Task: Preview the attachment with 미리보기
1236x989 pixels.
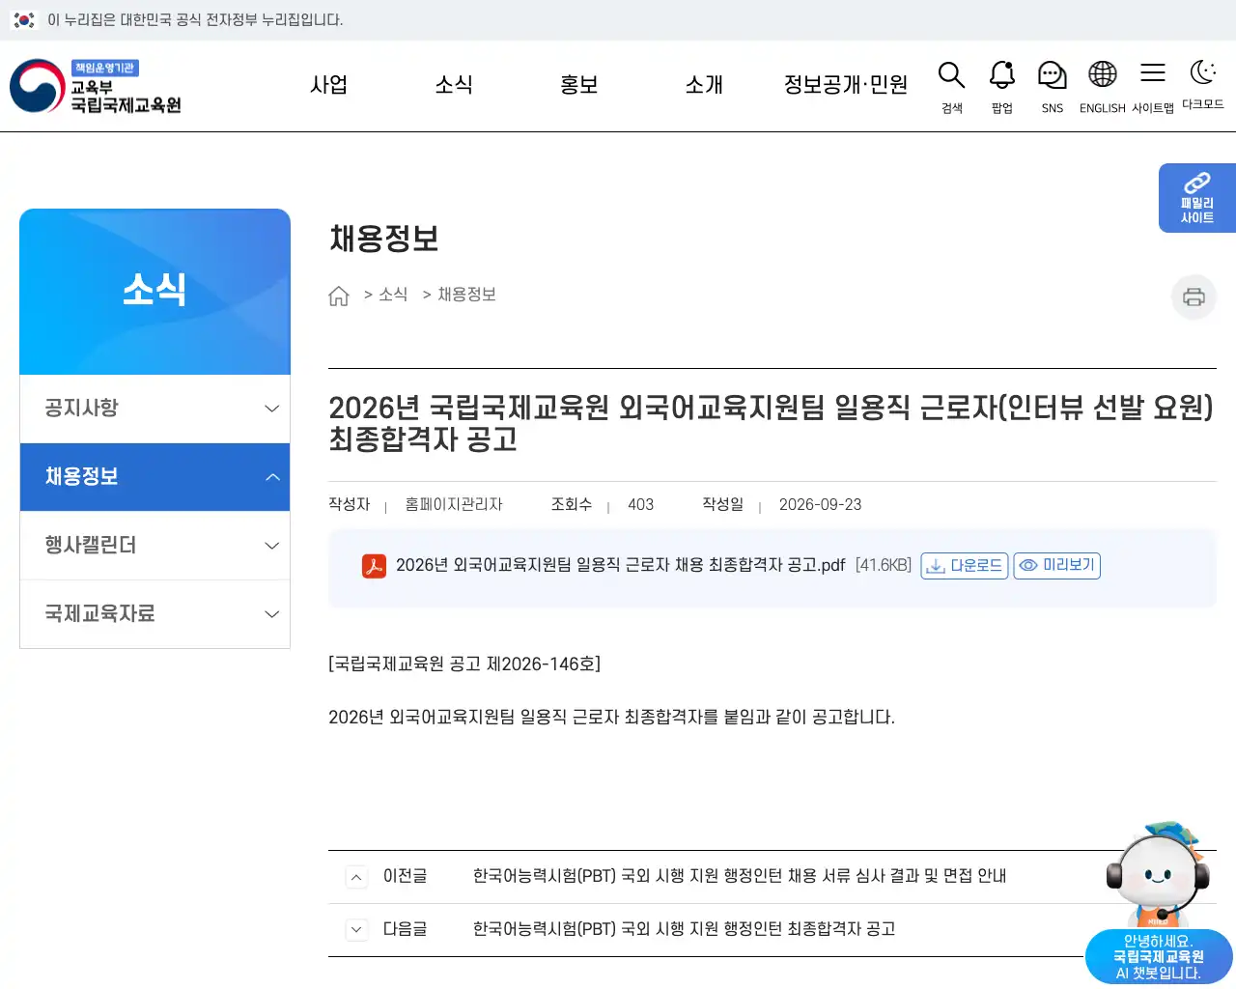Action: (x=1057, y=566)
